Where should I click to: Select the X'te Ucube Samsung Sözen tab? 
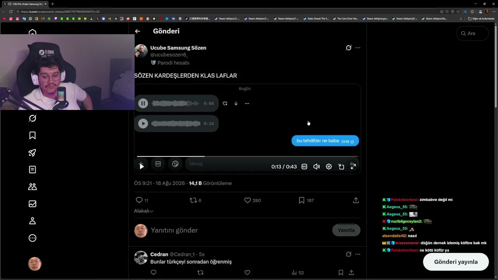[25, 4]
